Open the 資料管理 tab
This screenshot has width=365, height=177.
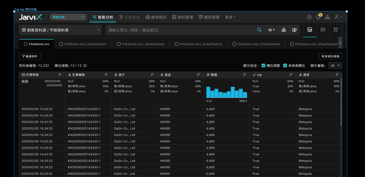182,17
